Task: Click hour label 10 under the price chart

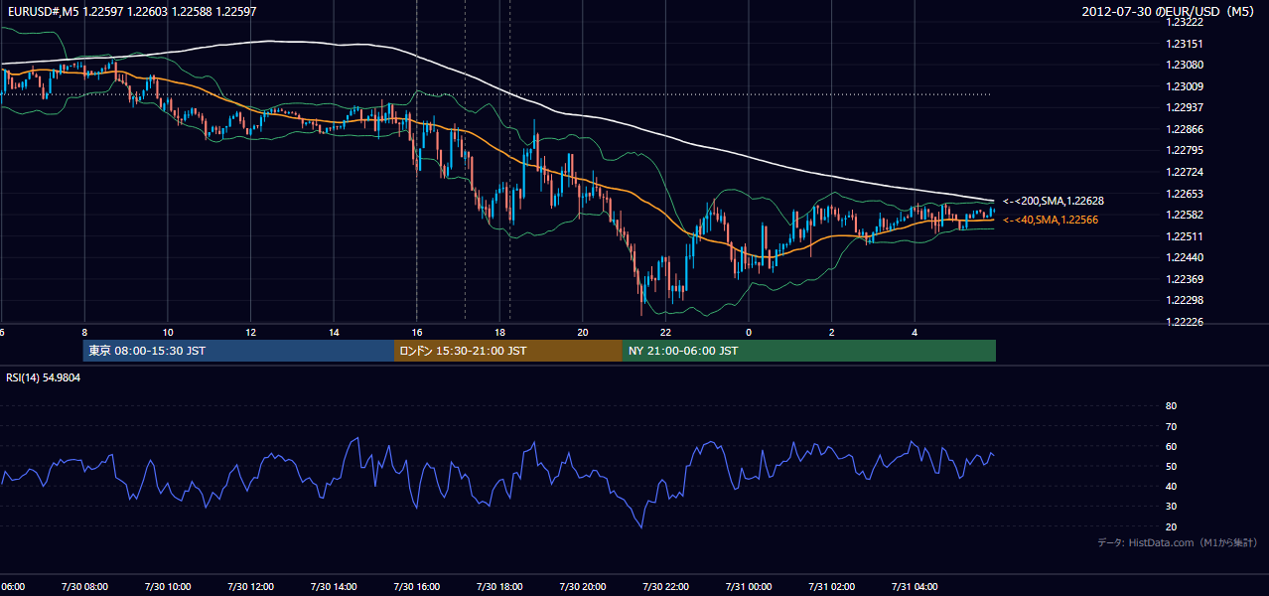Action: (168, 333)
